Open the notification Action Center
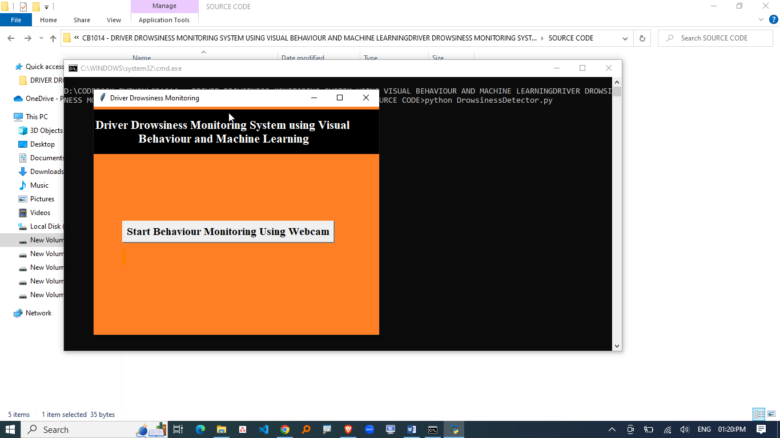 [x=761, y=429]
